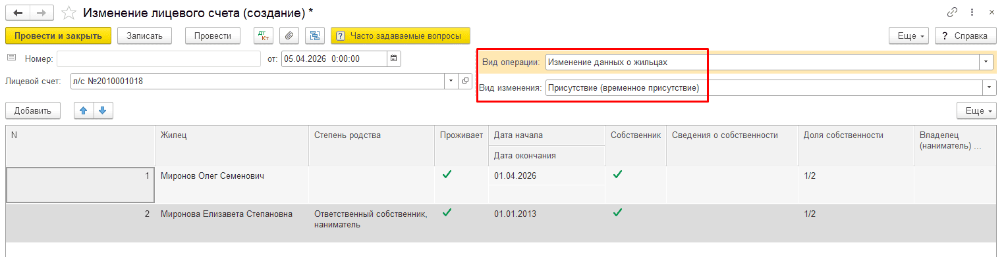Screen dimensions: 1006x257
Task: Move the row down with the blue arrow
Action: 103,111
